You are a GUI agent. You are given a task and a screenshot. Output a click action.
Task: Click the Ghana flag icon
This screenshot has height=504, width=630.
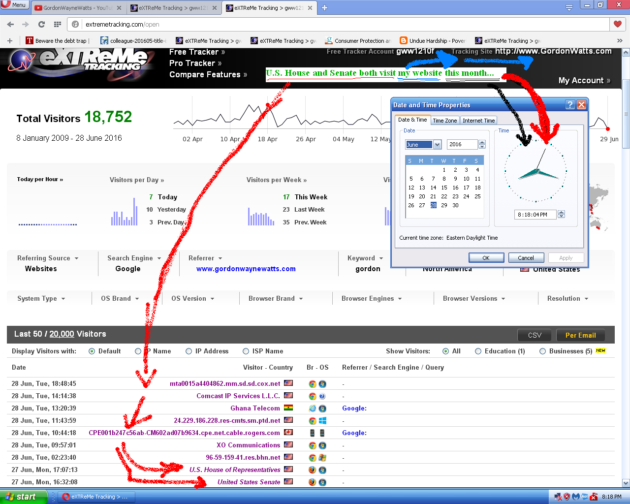click(x=288, y=408)
